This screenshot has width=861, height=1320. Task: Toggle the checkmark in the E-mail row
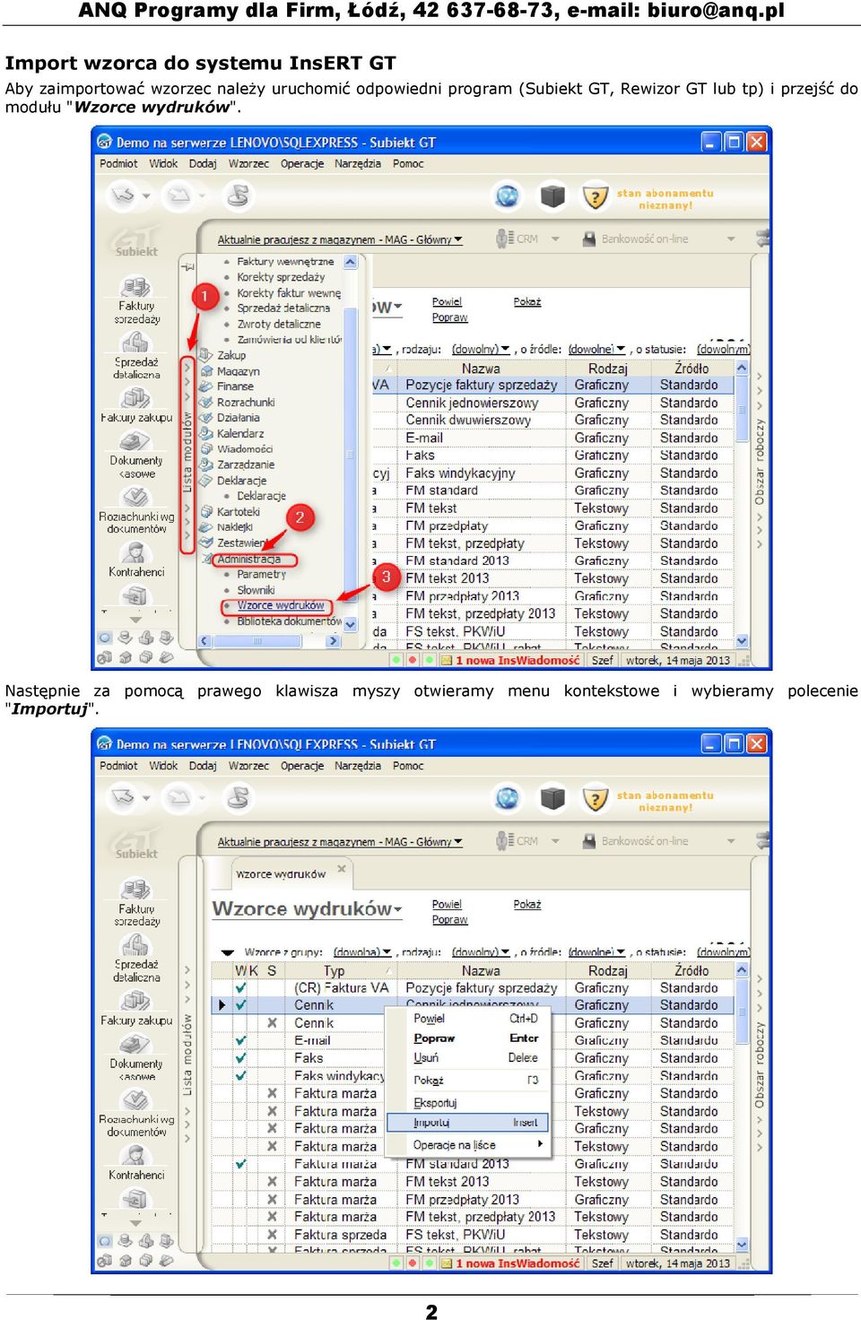point(240,1040)
